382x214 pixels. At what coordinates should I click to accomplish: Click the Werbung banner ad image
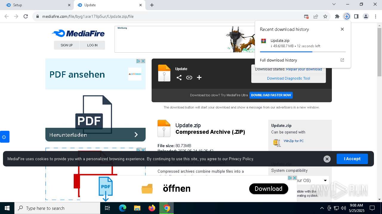185,39
